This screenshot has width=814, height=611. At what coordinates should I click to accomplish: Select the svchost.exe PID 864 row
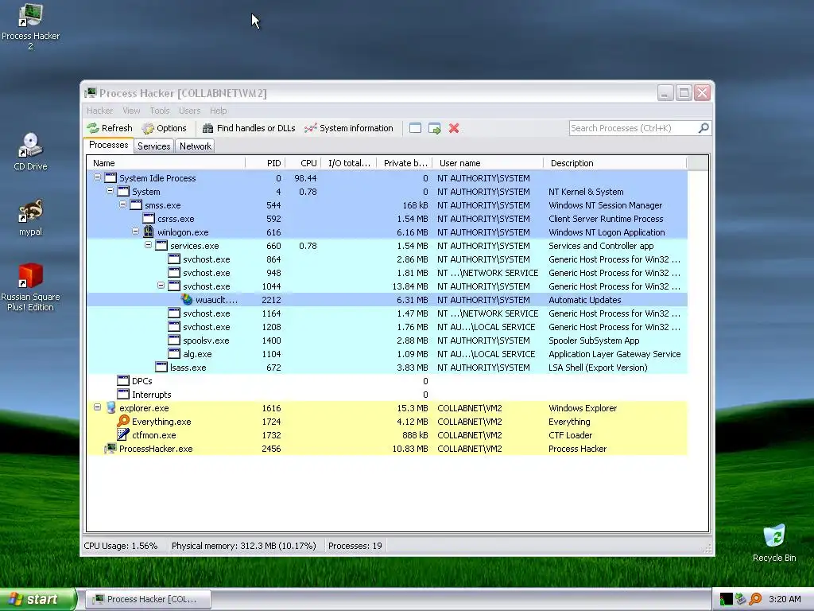(387, 259)
